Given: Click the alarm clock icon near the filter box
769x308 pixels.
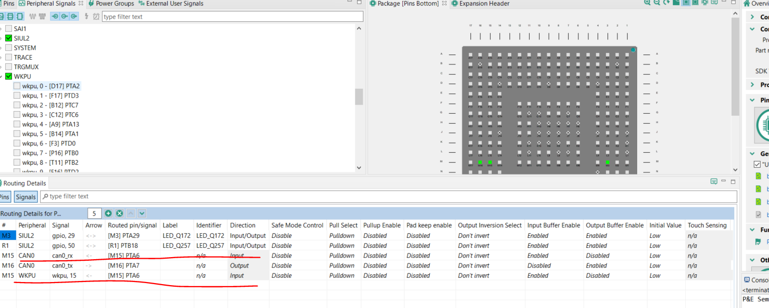Looking at the screenshot, I should click(x=96, y=17).
